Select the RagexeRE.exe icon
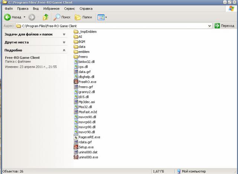The width and height of the screenshot is (238, 174). (76, 137)
